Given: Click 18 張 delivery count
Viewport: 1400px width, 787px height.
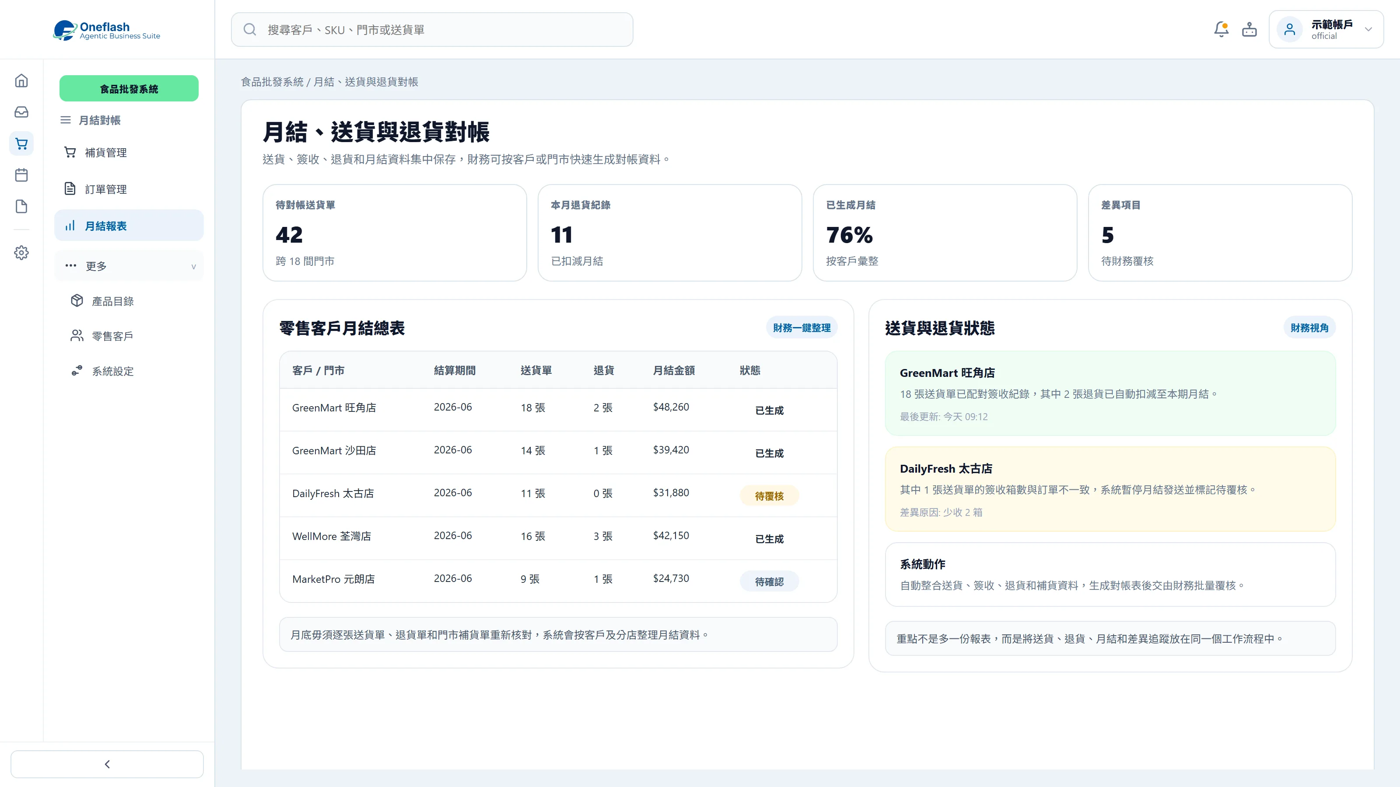Looking at the screenshot, I should (532, 407).
